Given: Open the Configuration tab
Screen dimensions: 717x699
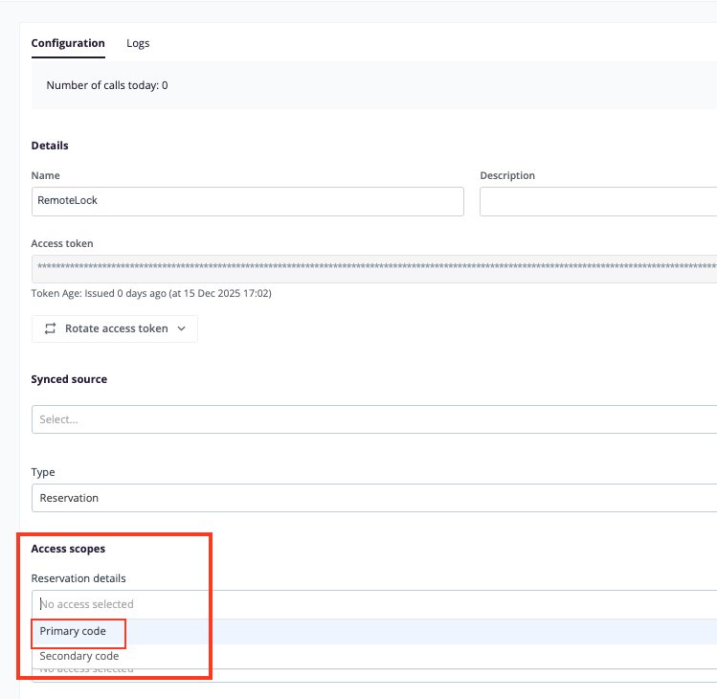Looking at the screenshot, I should [68, 43].
